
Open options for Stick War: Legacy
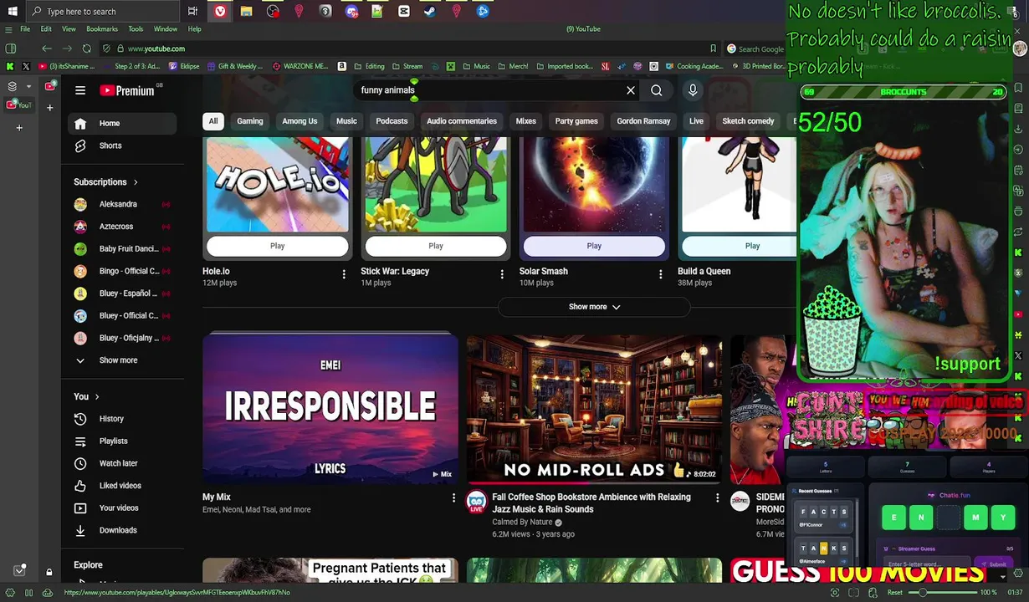[x=502, y=274]
